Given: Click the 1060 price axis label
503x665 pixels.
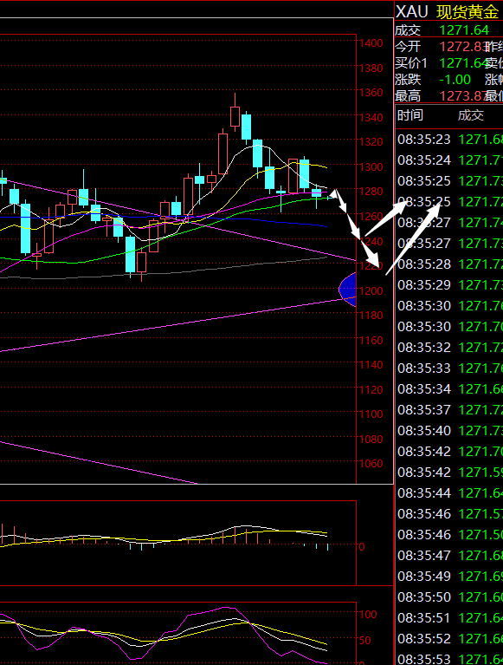Looking at the screenshot, I should click(x=371, y=464).
